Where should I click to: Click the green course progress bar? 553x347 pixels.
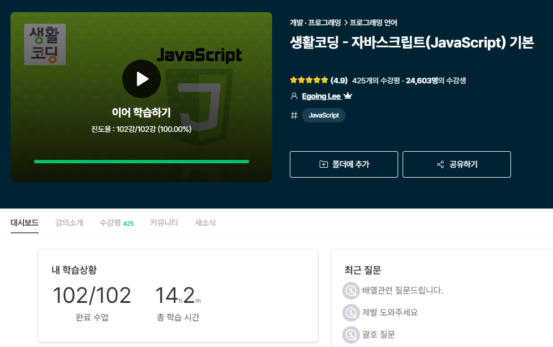click(142, 162)
